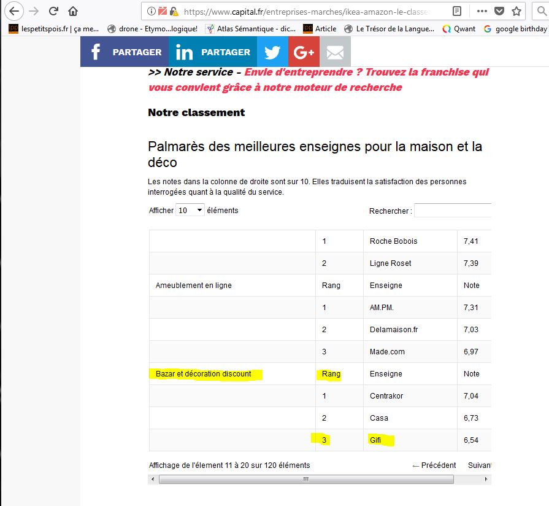Image resolution: width=549 pixels, height=506 pixels.
Task: Click the 7,04 note value
Action: coord(471,395)
